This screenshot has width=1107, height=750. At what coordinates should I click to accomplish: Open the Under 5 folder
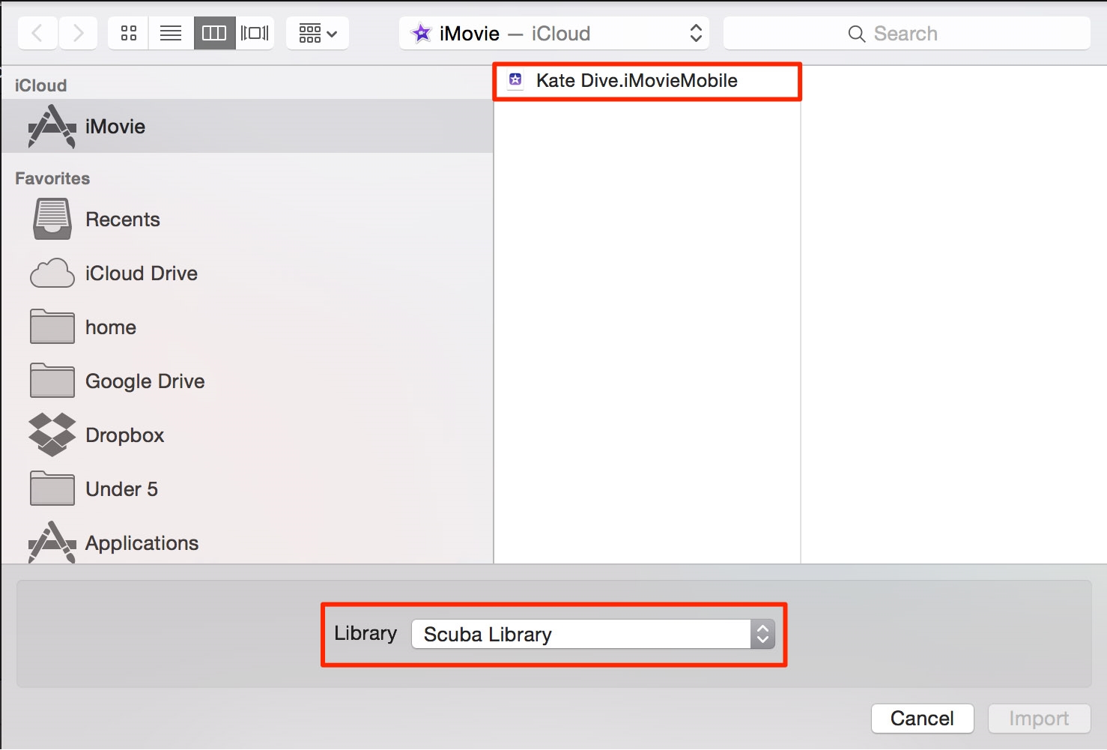coord(247,489)
